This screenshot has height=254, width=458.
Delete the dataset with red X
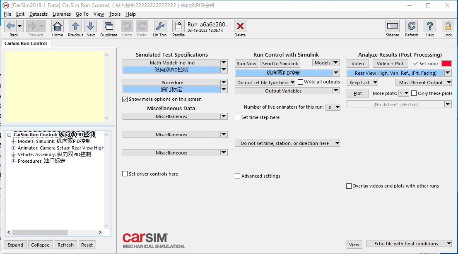point(240,26)
